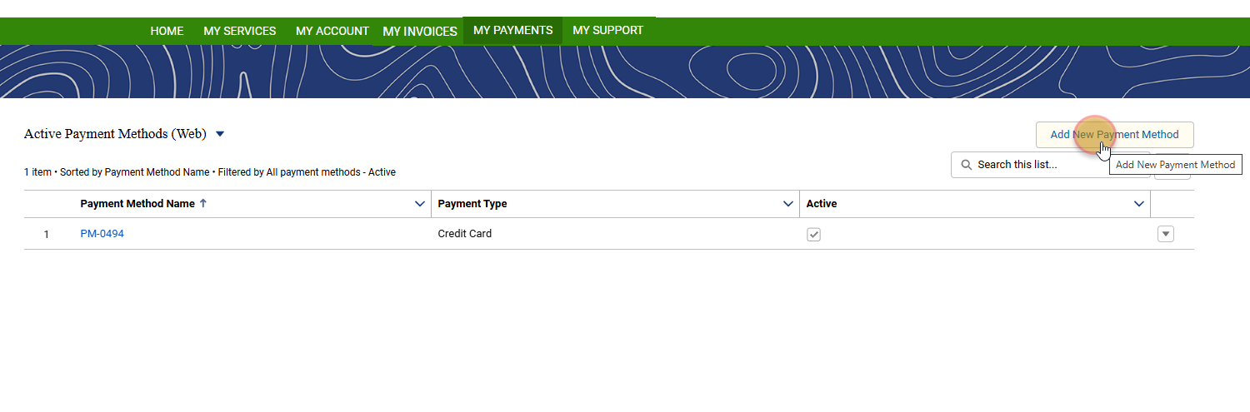1250x412 pixels.
Task: Open the Payment Type column actions chevron
Action: pos(787,204)
